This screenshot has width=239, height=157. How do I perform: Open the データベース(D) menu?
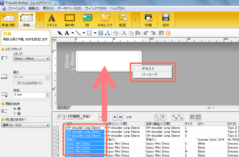click(69, 8)
